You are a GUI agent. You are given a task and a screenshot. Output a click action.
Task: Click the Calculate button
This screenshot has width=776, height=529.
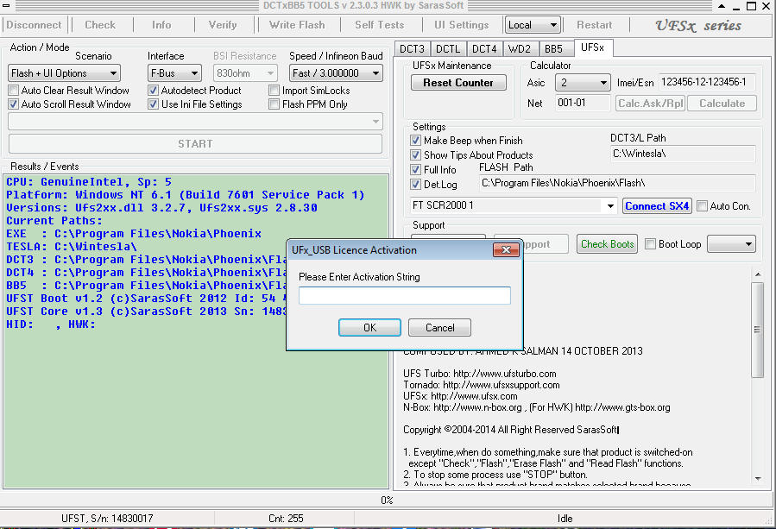click(x=722, y=104)
